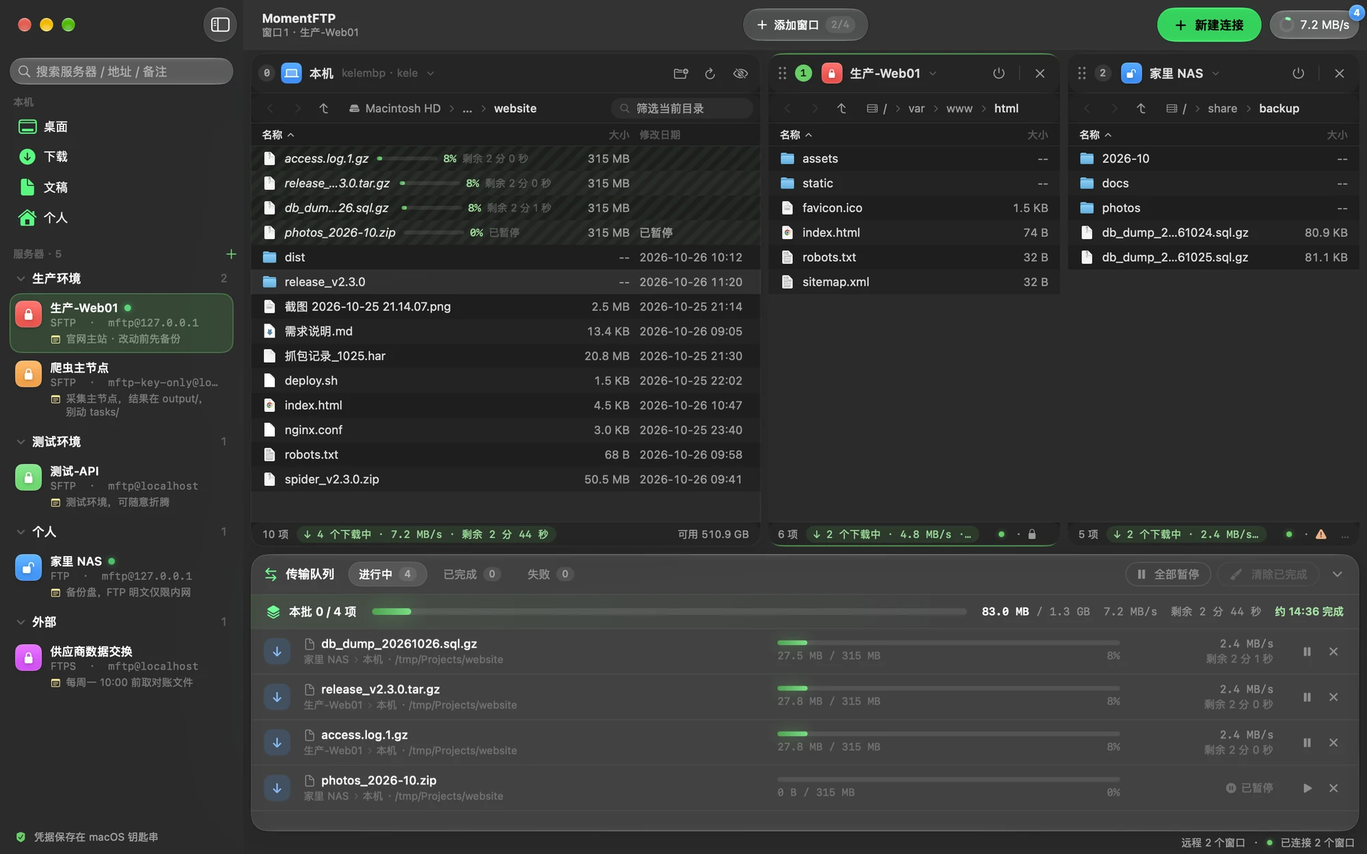
Task: Sort local pane by 名称 column
Action: (x=278, y=135)
